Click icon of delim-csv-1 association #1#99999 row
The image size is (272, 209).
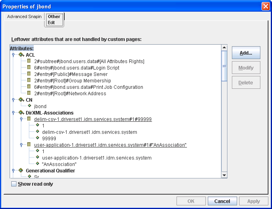(x=29, y=119)
